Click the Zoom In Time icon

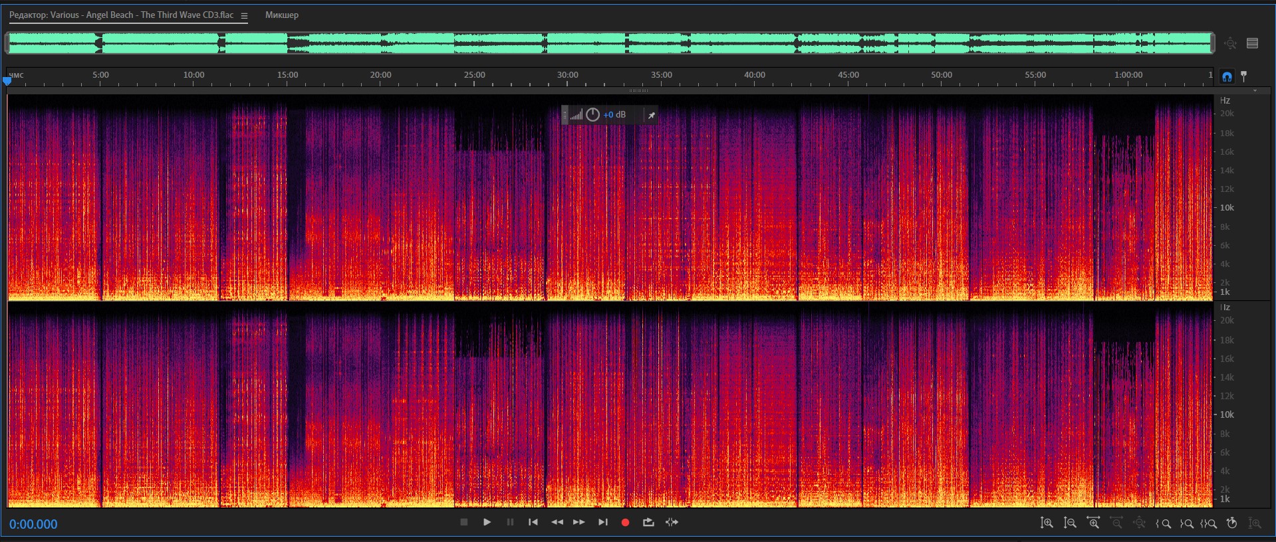[x=1093, y=523]
